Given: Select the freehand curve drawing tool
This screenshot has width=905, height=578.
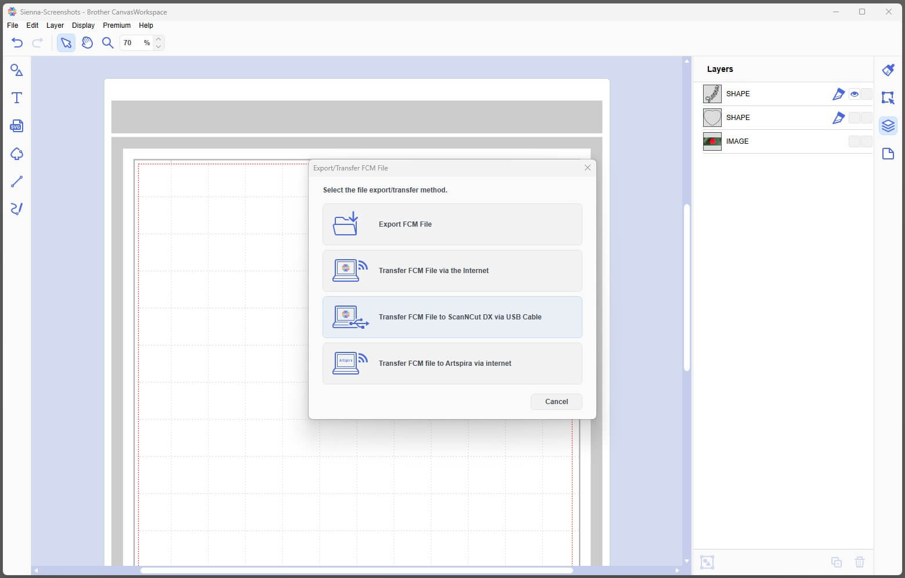Looking at the screenshot, I should (x=17, y=209).
